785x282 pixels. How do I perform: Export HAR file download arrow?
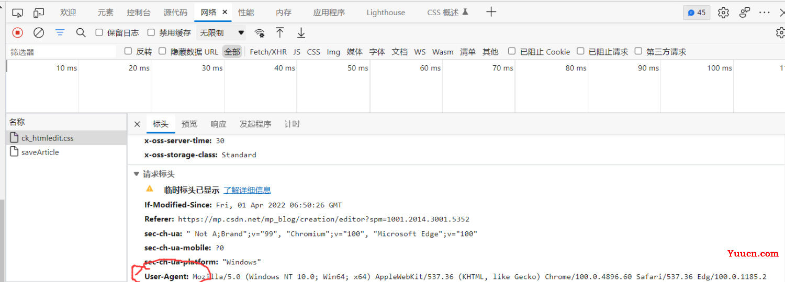pyautogui.click(x=301, y=33)
